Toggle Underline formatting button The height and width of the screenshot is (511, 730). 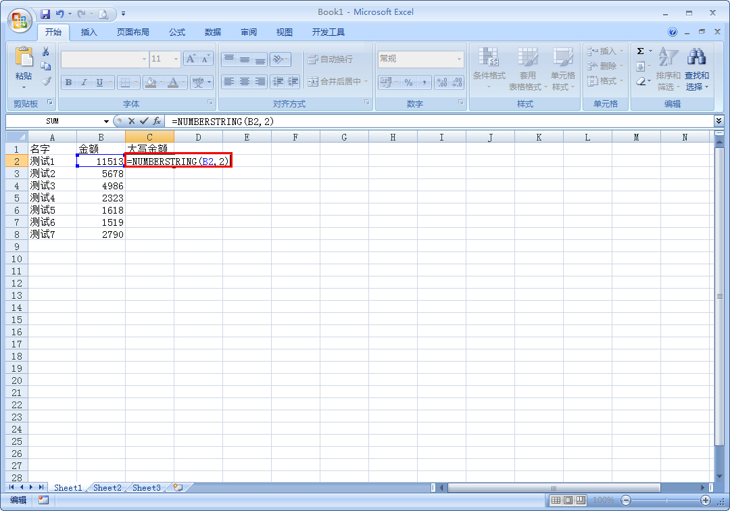click(x=99, y=82)
